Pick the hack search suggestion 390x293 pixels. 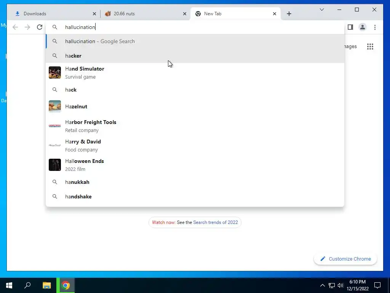tap(195, 90)
